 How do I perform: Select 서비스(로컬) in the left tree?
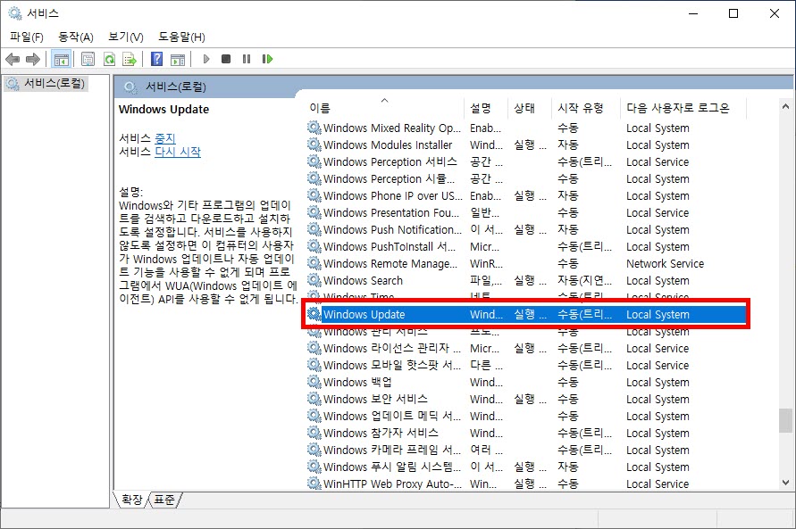(46, 83)
